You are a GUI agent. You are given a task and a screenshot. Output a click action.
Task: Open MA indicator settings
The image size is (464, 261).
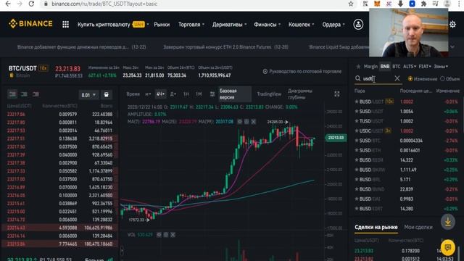(246, 121)
